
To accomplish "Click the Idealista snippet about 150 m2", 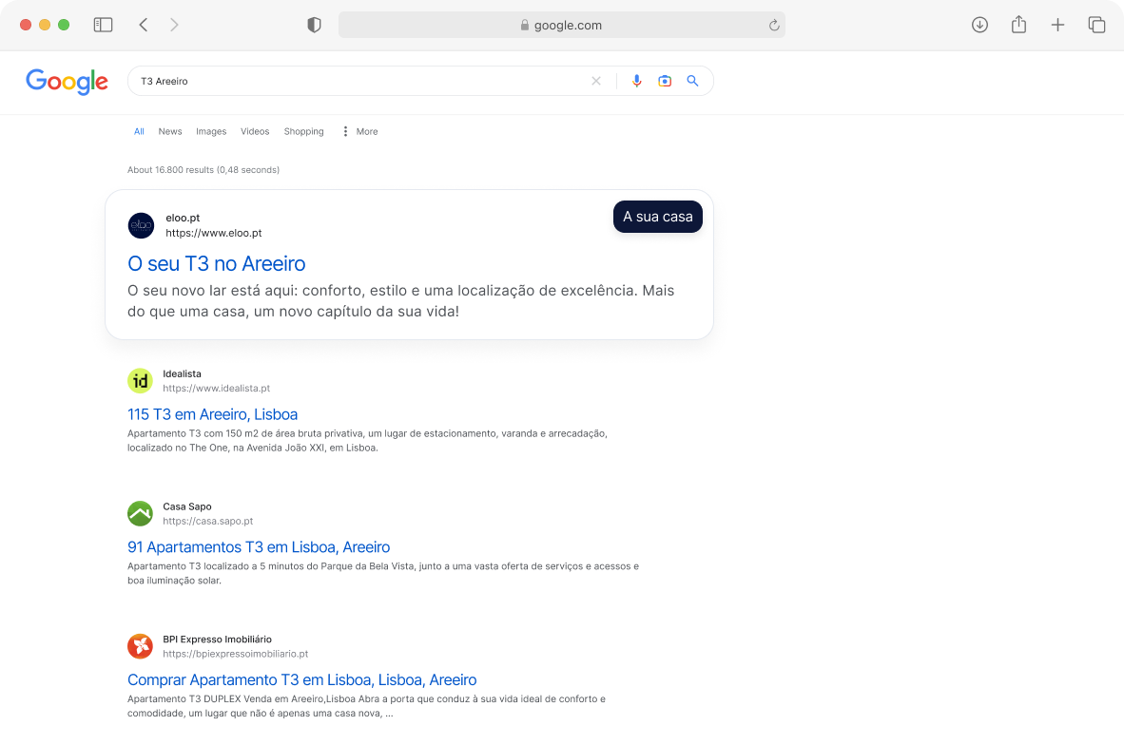I will coord(367,441).
